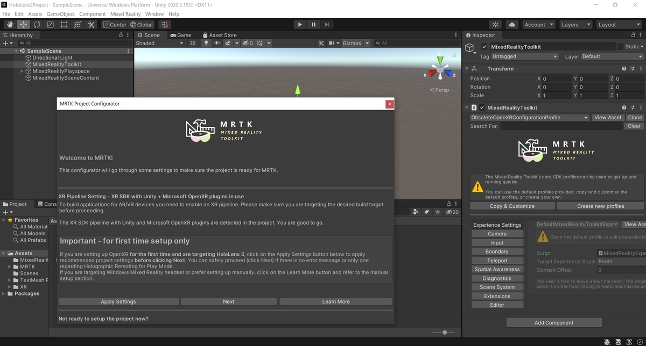Click Copy & Customize button

point(512,206)
